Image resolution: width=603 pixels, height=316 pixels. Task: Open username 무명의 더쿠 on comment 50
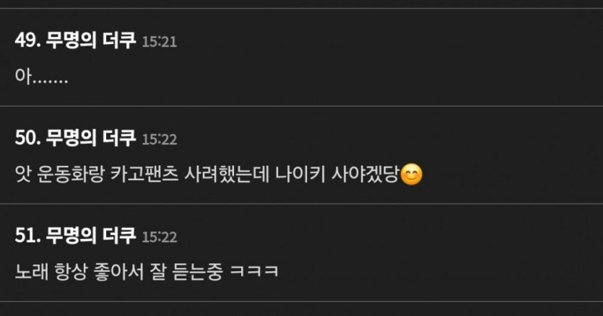[91, 138]
